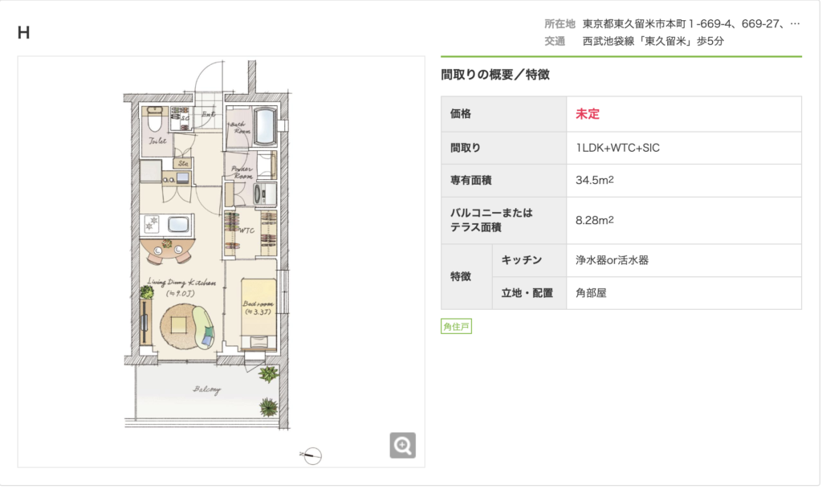
Task: Click the bathtub in the Bath Room
Action: [264, 124]
